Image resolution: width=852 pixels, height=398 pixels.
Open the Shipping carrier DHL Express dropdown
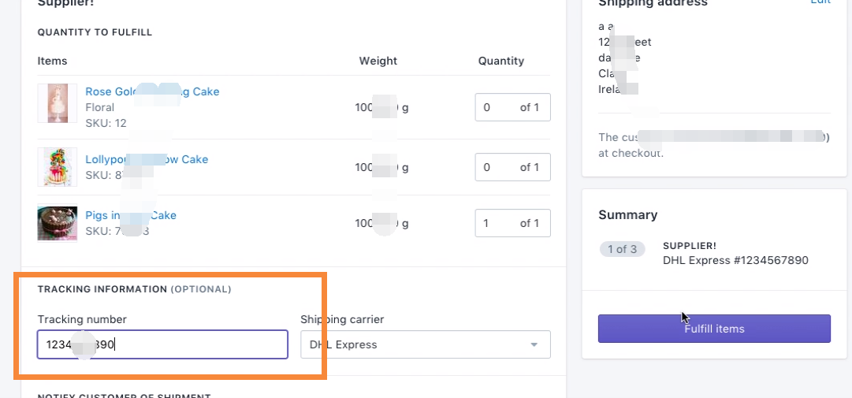[426, 344]
